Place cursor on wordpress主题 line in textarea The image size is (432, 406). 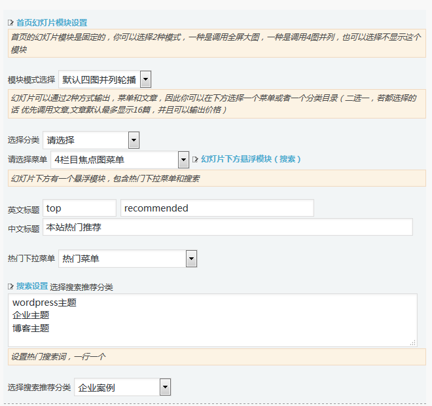(x=45, y=303)
